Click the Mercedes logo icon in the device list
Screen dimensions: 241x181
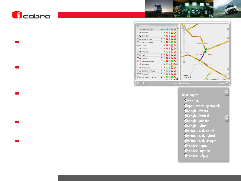tap(140, 61)
